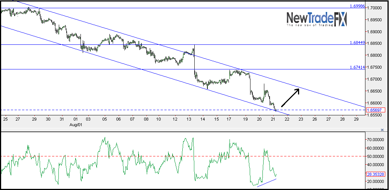Select the 1.67414 horizontal line label
The image size is (389, 190).
click(x=357, y=67)
